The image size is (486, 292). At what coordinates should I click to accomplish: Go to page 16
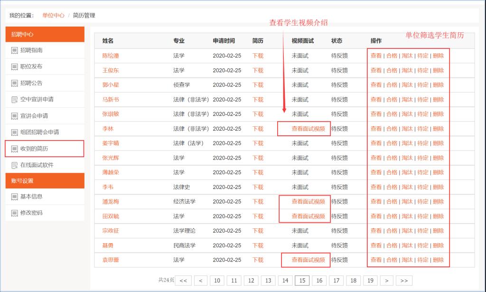click(x=319, y=281)
